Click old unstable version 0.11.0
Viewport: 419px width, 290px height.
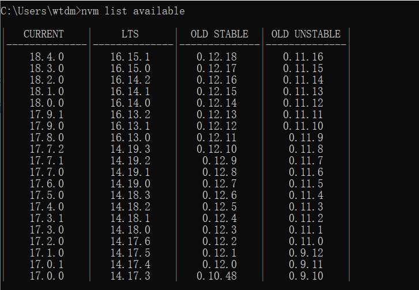(306, 241)
